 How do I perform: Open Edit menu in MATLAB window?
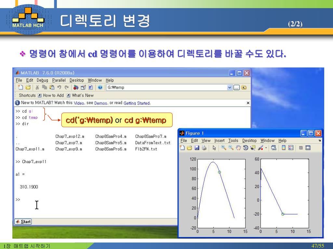pyautogui.click(x=30, y=80)
